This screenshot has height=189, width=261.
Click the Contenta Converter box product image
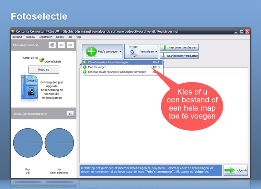point(30,88)
